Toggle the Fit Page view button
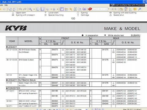The height and width of the screenshot is (110, 147). tap(38, 9)
